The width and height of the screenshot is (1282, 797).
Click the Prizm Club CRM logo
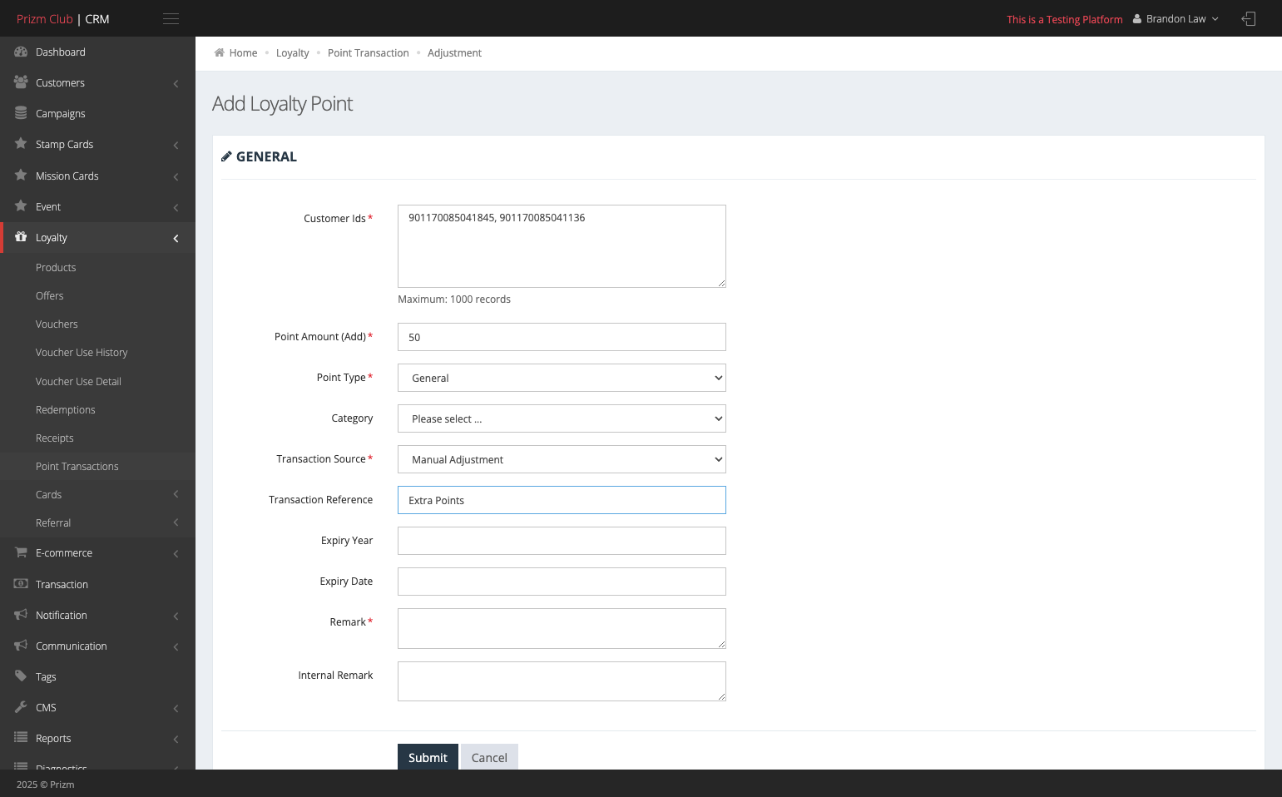62,18
